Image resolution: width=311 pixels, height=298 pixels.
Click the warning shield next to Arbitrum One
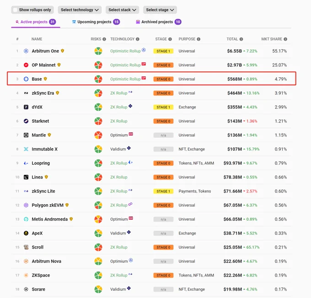[63, 51]
